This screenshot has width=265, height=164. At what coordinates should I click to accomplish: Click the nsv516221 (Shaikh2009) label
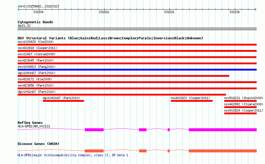tap(244, 98)
